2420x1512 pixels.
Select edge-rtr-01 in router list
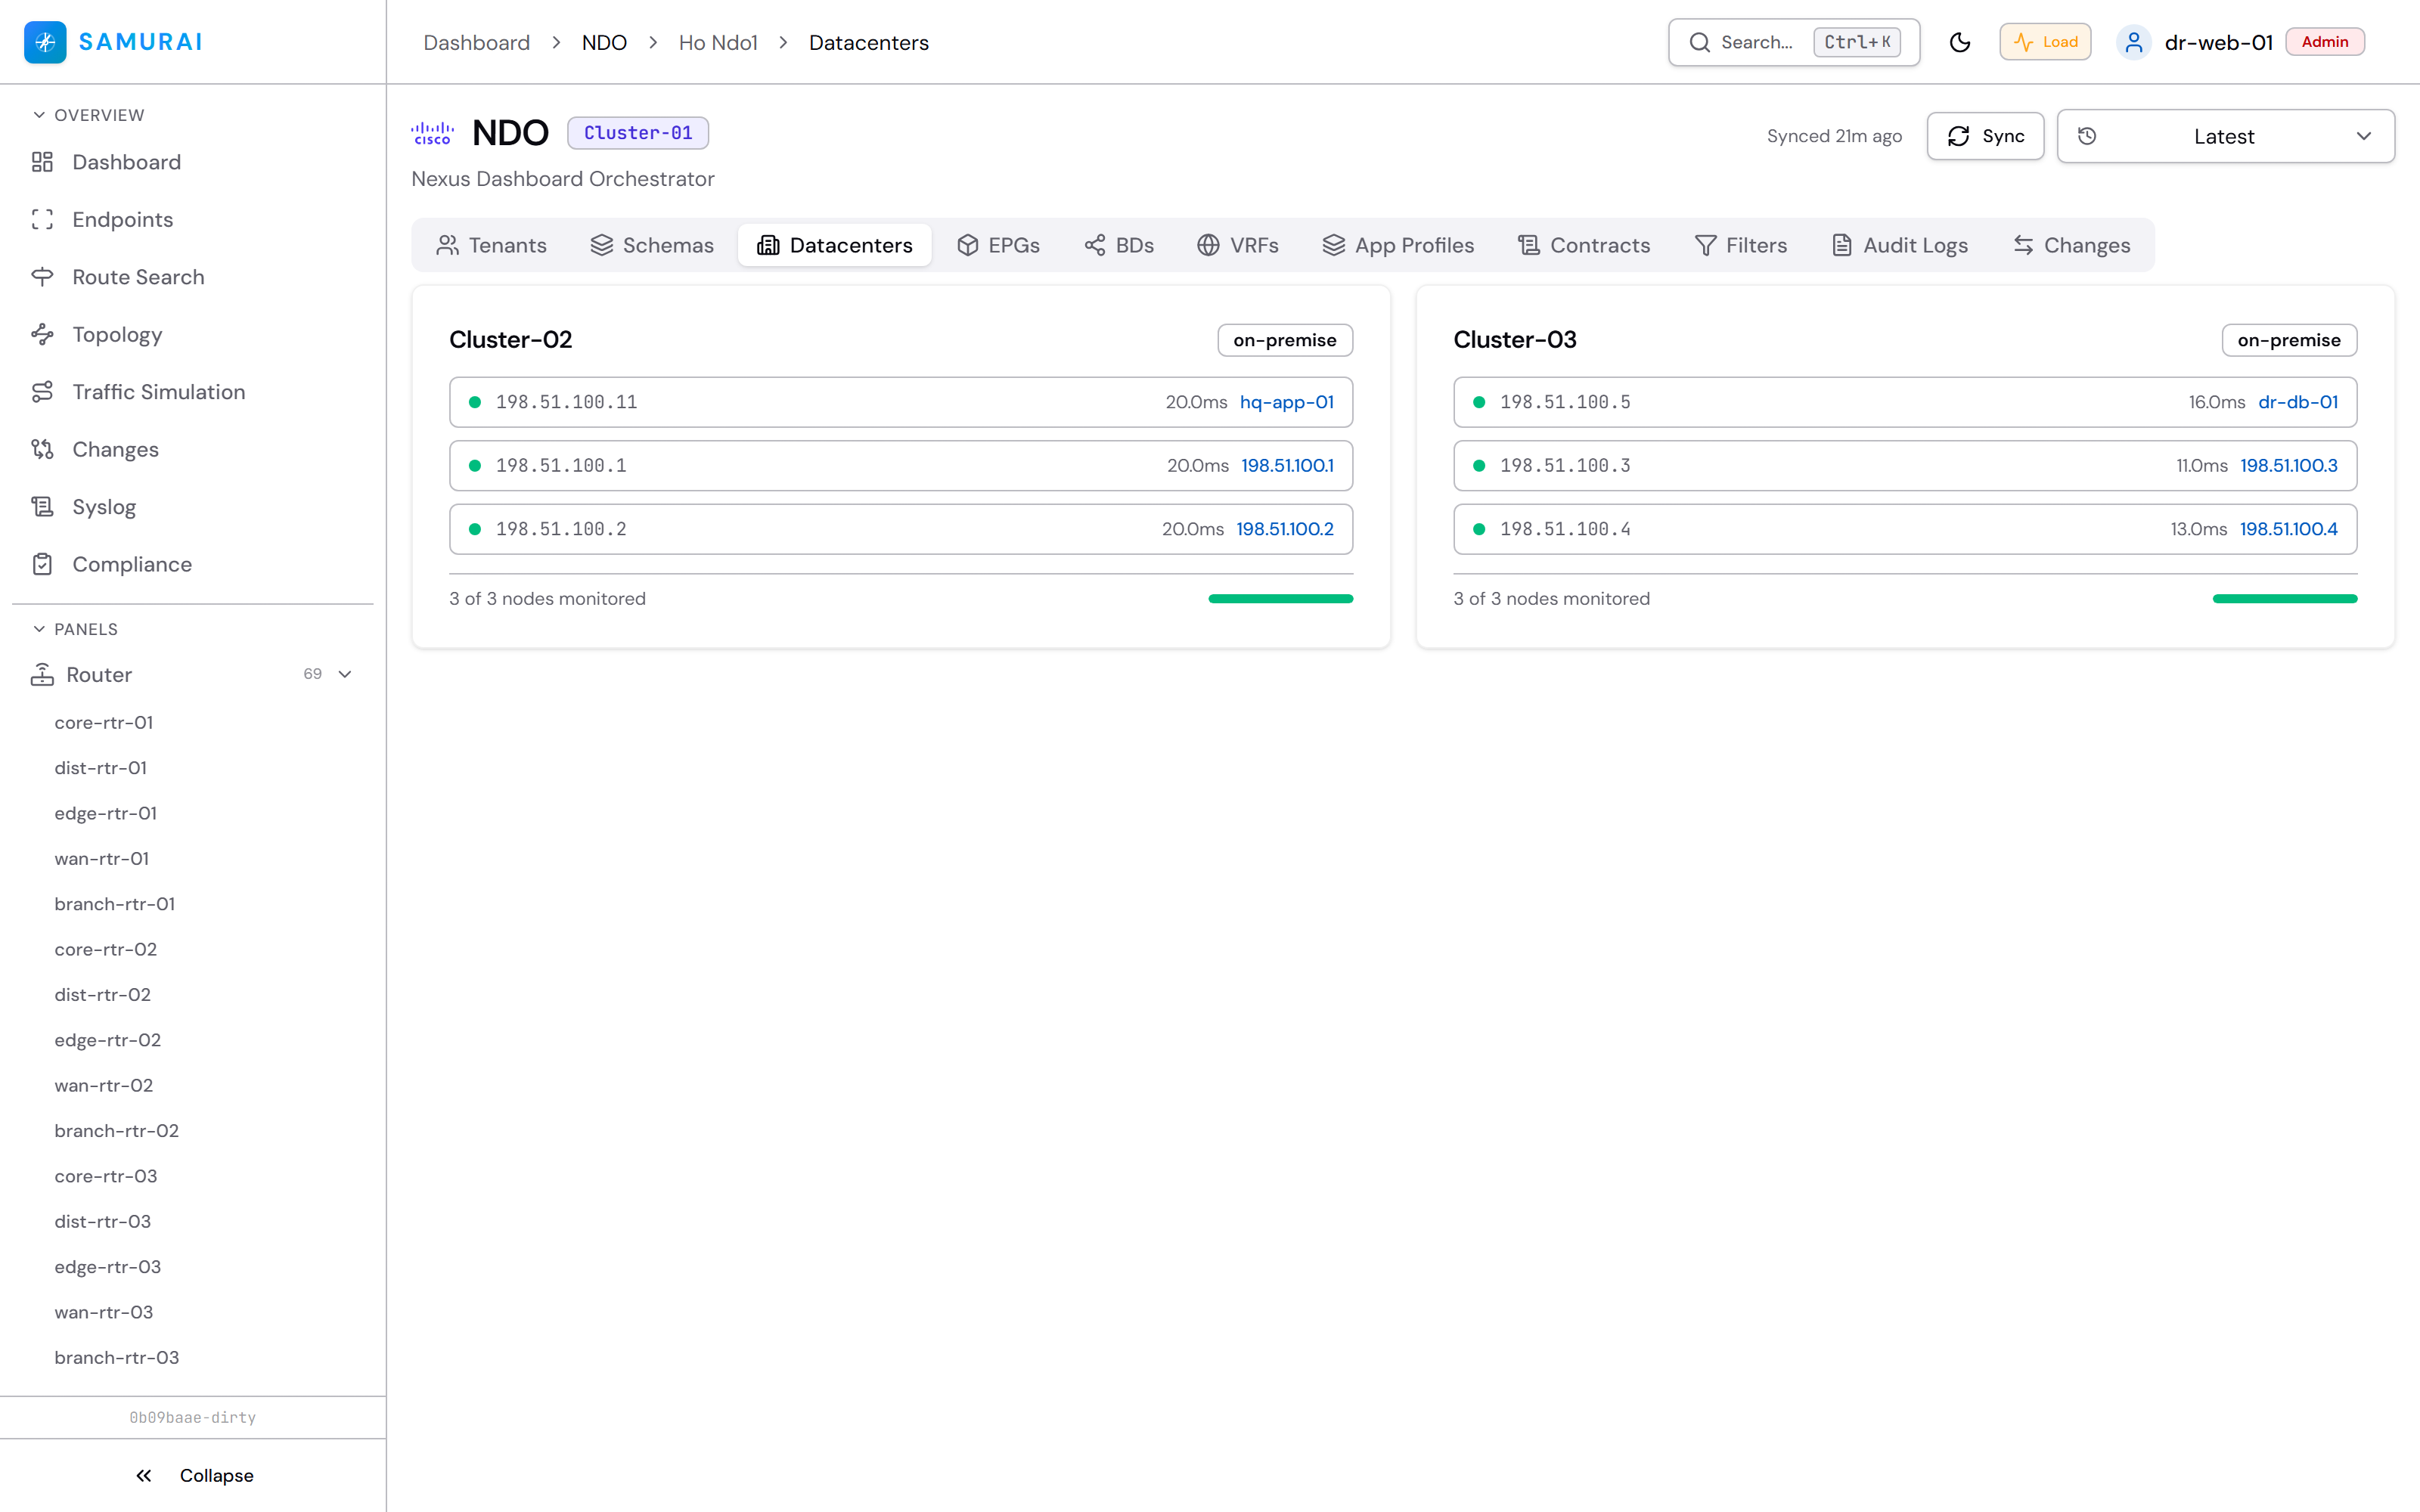tap(106, 813)
